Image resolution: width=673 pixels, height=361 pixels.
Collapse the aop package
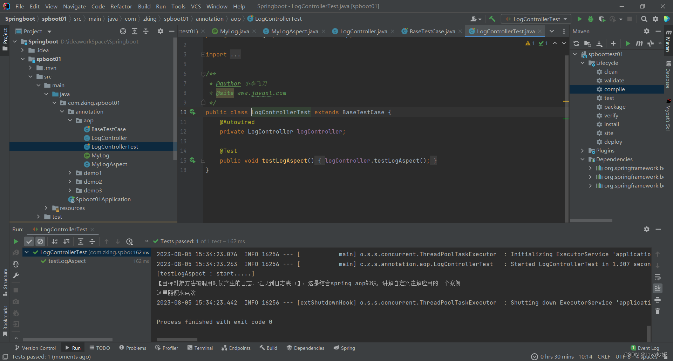pos(70,121)
